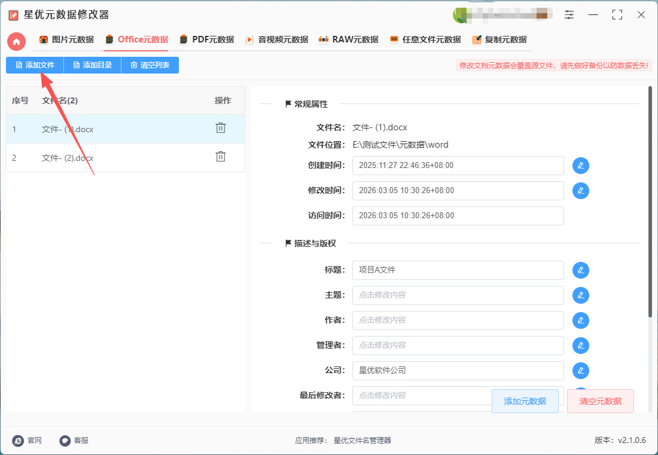Open the 官网 link in footer
The width and height of the screenshot is (658, 455).
27,441
